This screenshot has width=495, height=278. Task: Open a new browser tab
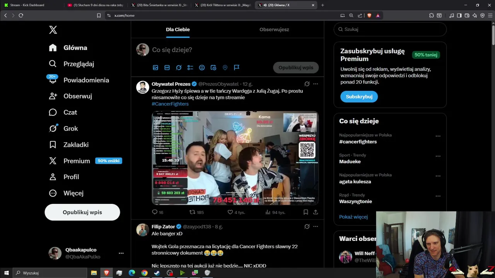tap(323, 5)
